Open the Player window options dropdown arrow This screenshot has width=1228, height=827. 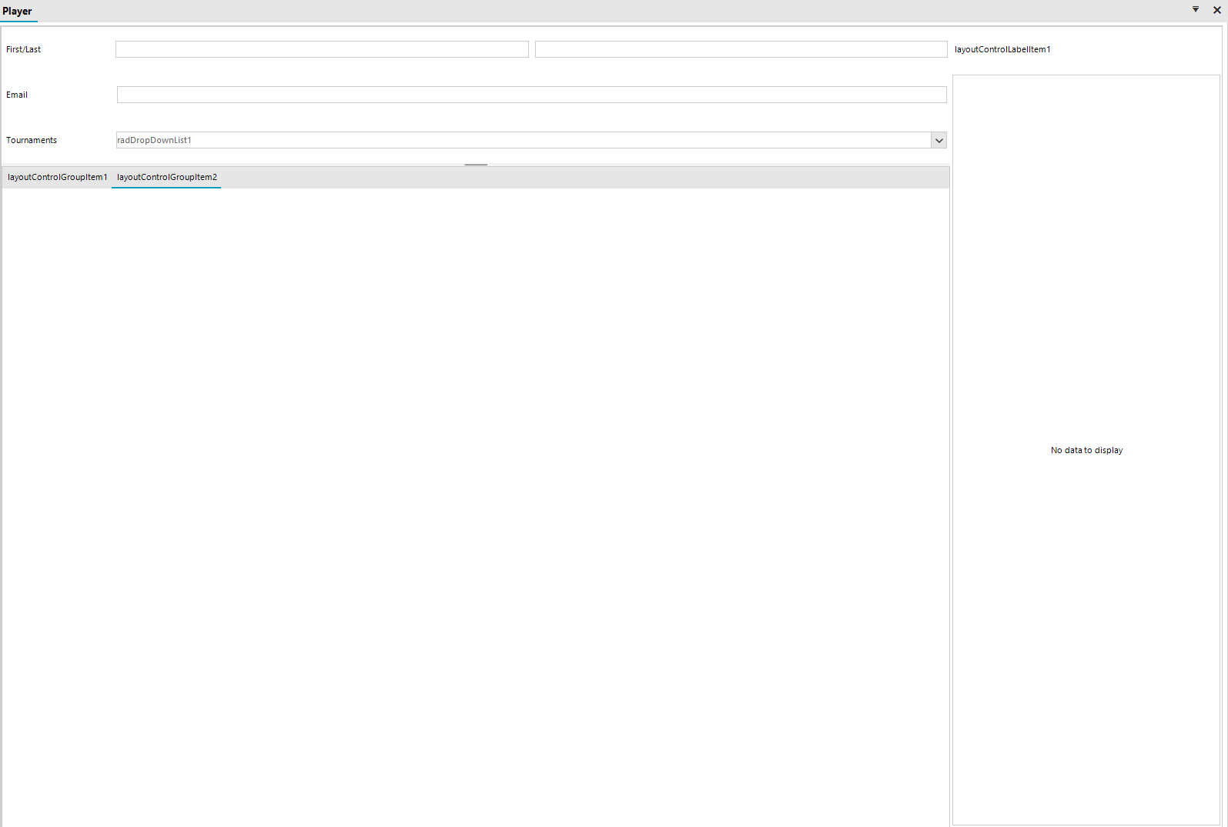(x=1196, y=9)
